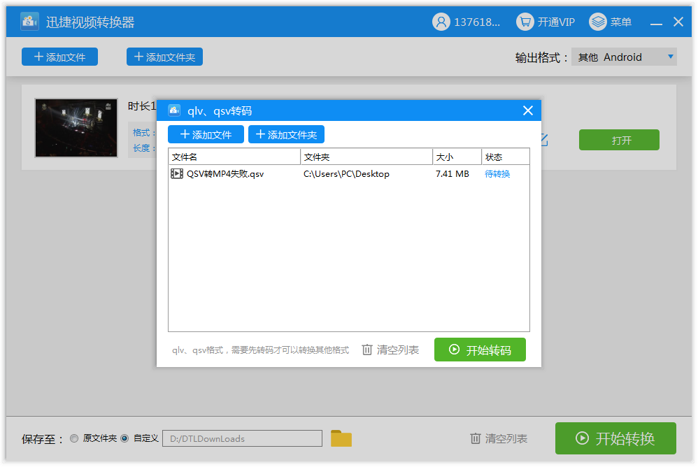Click the yellow folder browse icon
The image size is (698, 467).
341,438
